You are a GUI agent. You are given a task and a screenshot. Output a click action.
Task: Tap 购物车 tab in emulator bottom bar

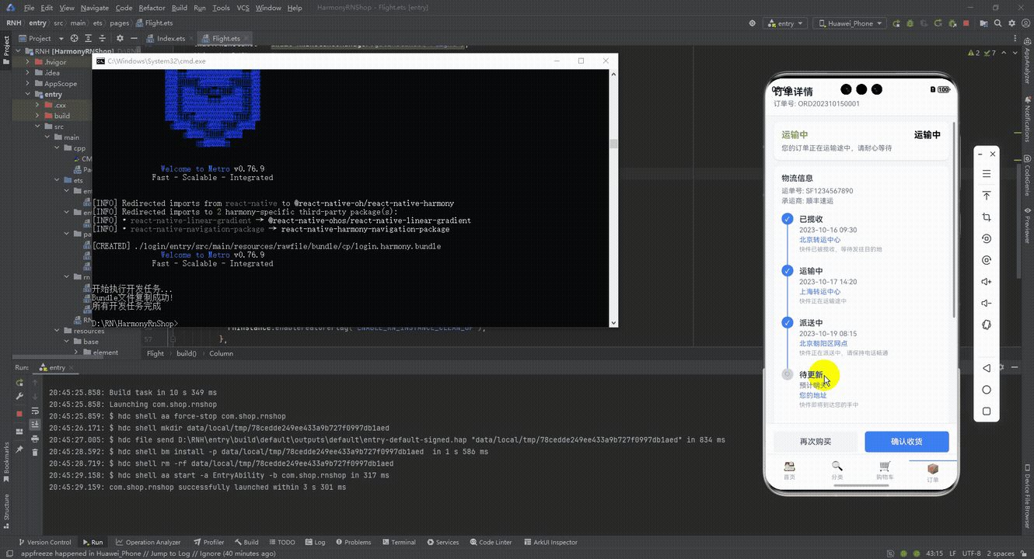click(885, 470)
